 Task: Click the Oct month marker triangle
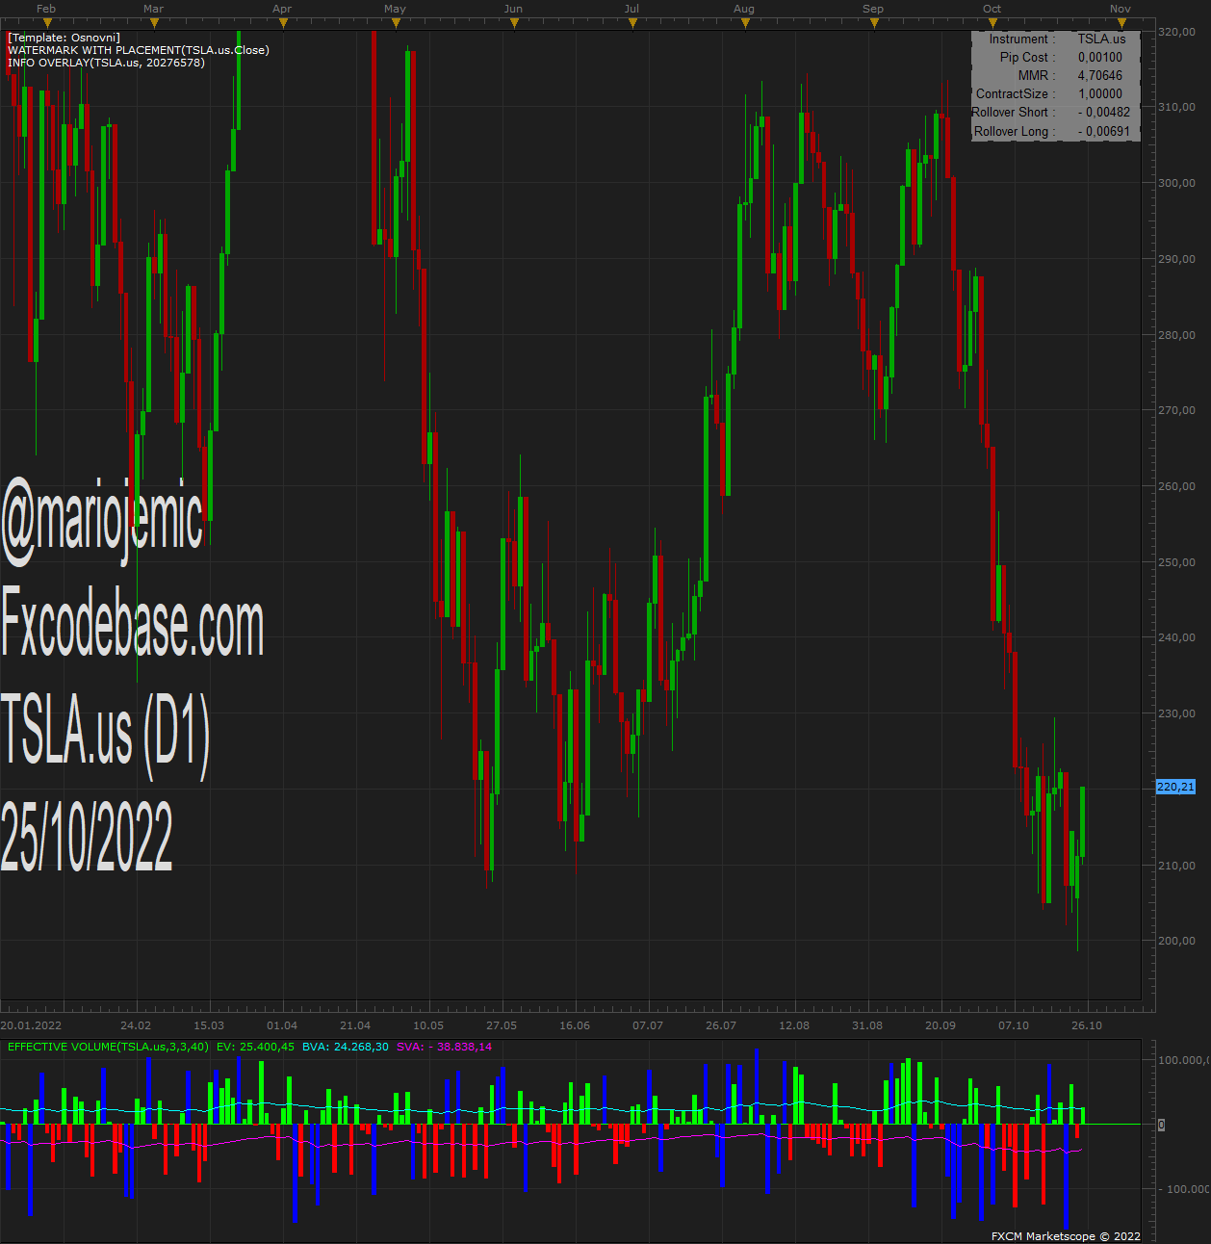point(993,23)
